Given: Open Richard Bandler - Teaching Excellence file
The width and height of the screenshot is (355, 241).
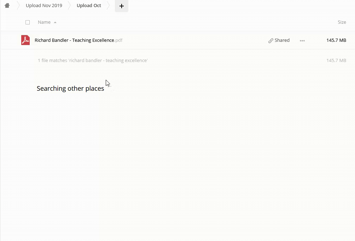Looking at the screenshot, I should pos(74,40).
